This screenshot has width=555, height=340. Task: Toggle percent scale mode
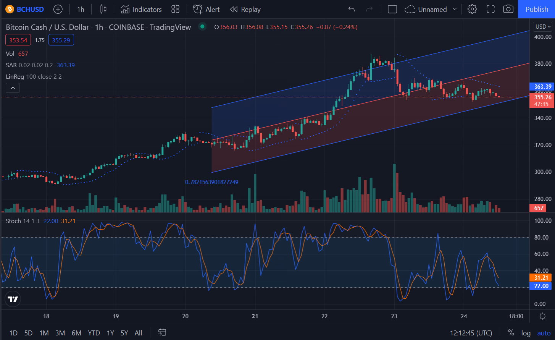tap(511, 333)
